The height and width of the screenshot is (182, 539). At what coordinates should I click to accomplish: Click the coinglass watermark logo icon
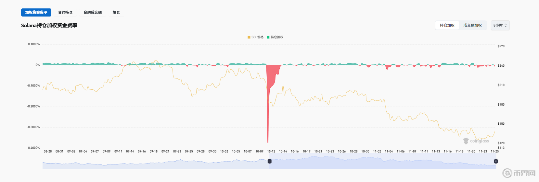point(466,141)
